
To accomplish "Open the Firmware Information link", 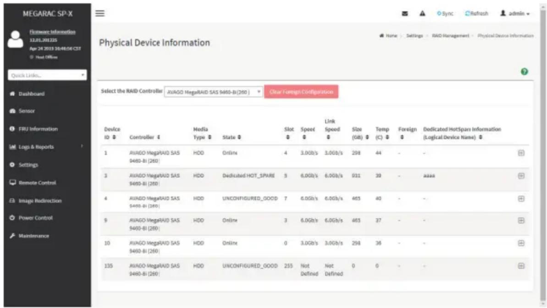I will click(x=52, y=32).
